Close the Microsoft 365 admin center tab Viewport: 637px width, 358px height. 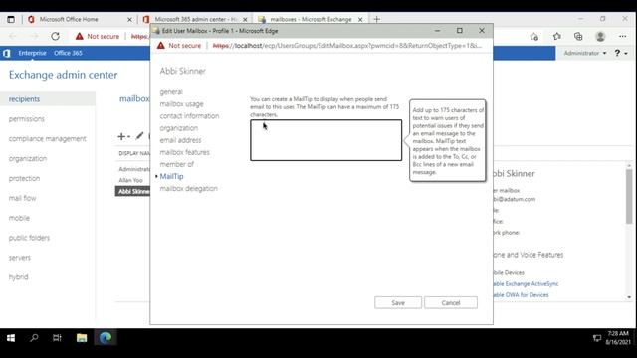pos(245,19)
